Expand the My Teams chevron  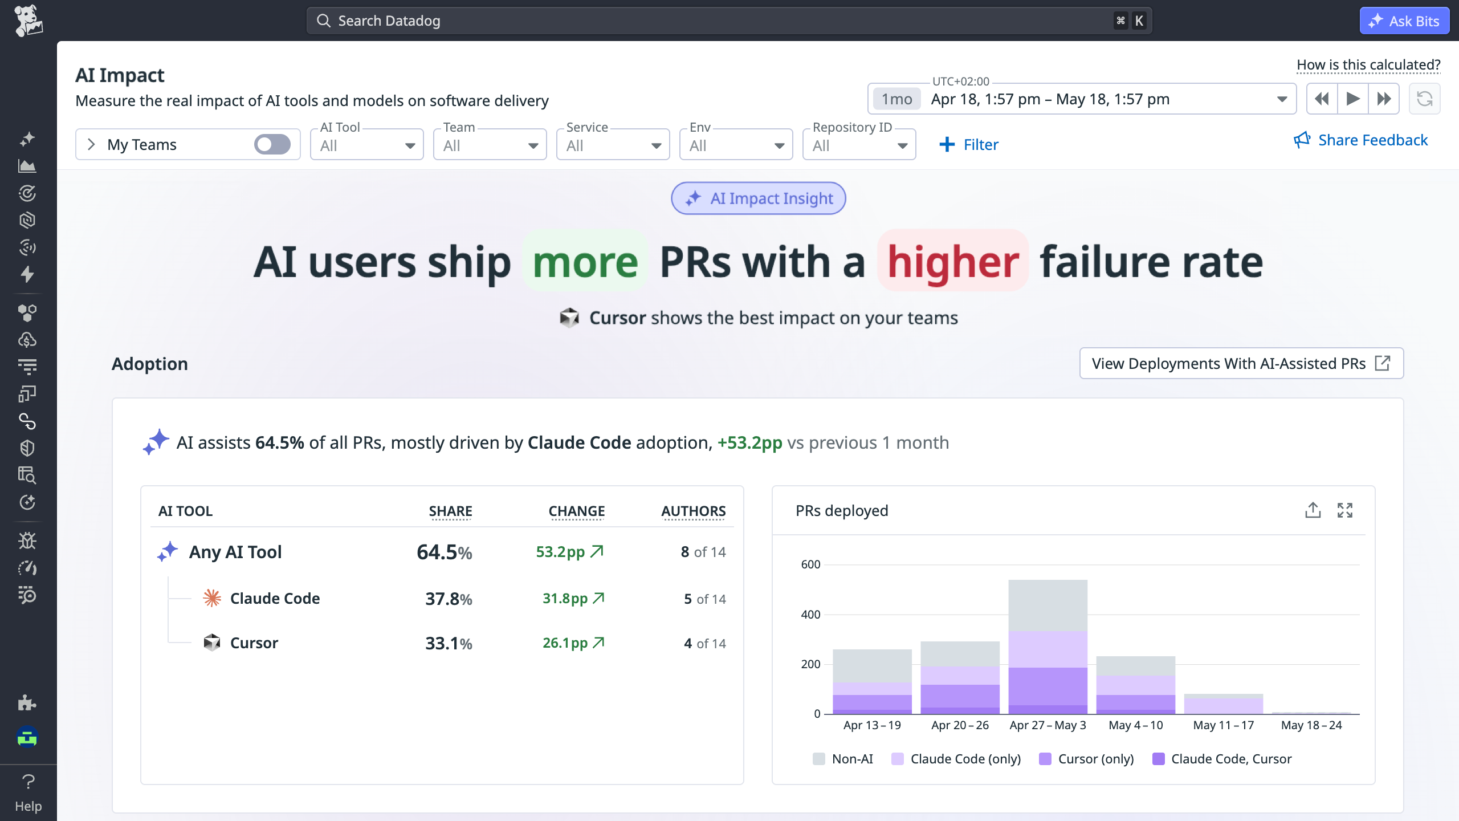(x=91, y=144)
